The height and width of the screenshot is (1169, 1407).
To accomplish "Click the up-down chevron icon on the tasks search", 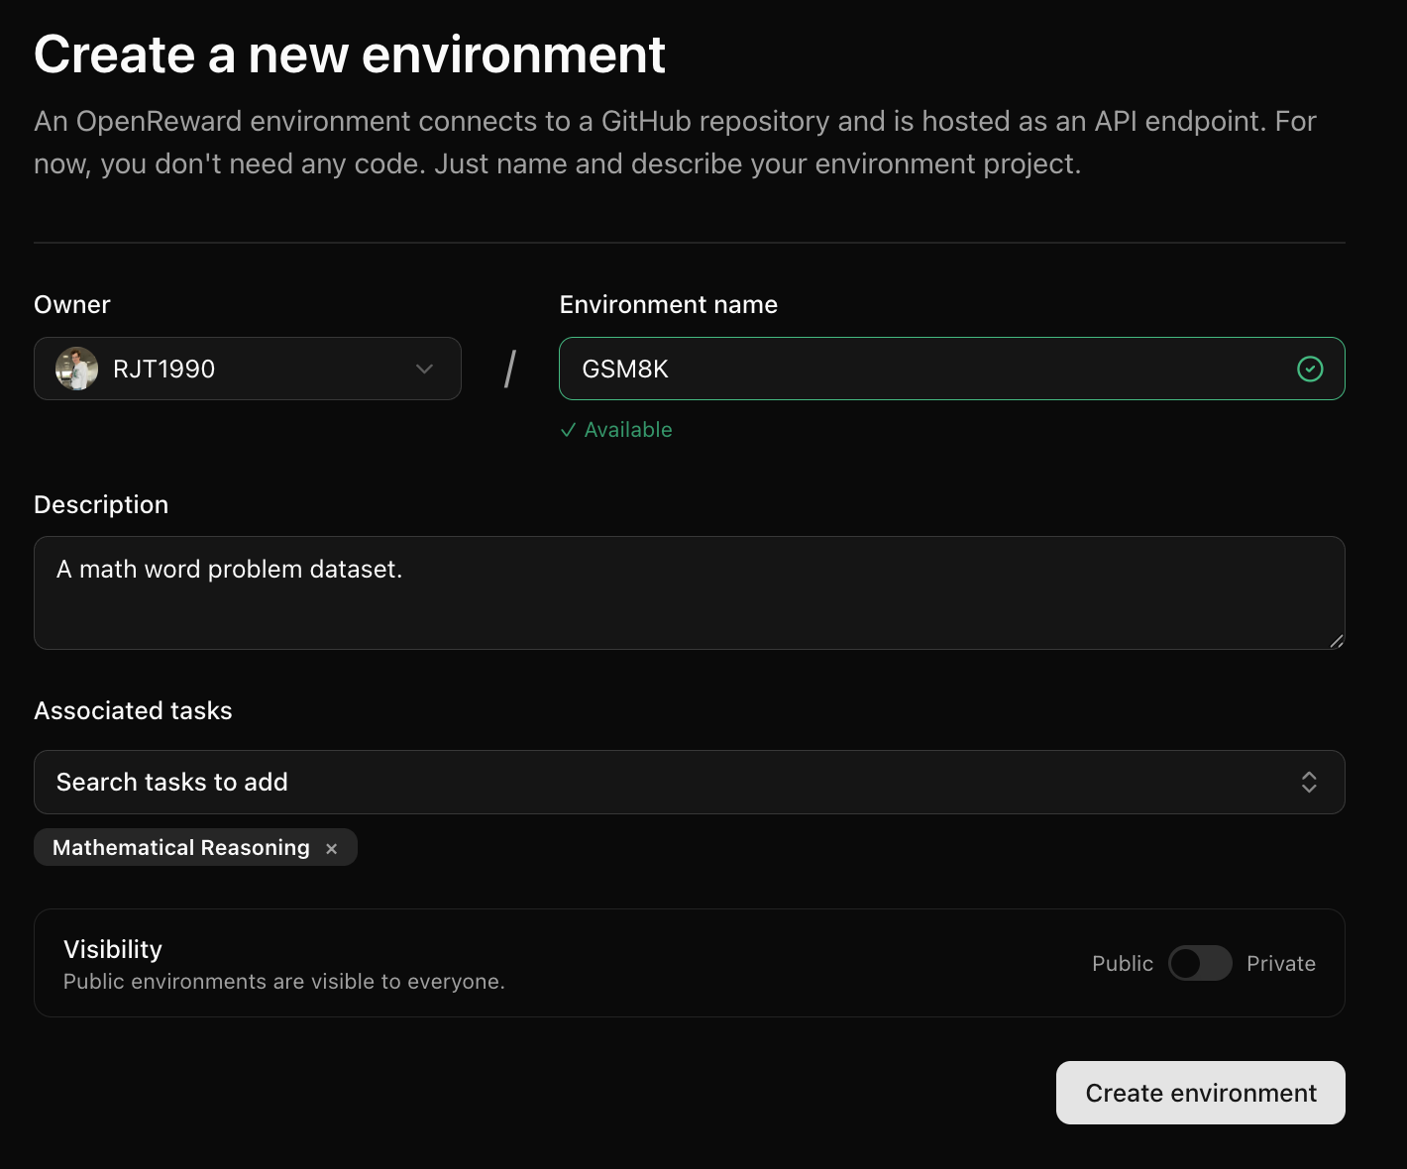I will [1309, 782].
